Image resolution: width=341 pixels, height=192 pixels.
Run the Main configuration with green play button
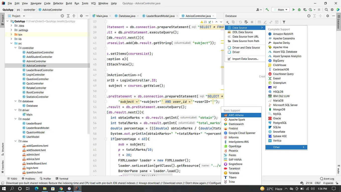coord(294,10)
